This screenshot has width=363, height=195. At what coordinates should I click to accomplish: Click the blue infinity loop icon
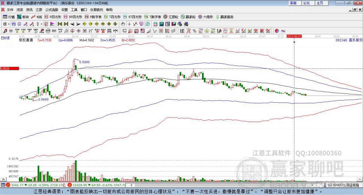pyautogui.click(x=283, y=31)
